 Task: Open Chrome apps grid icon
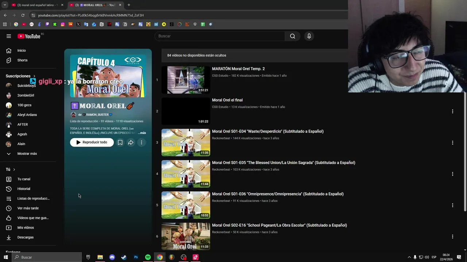click(x=5, y=24)
